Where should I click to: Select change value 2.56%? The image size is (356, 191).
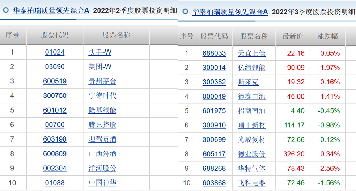click(330, 168)
